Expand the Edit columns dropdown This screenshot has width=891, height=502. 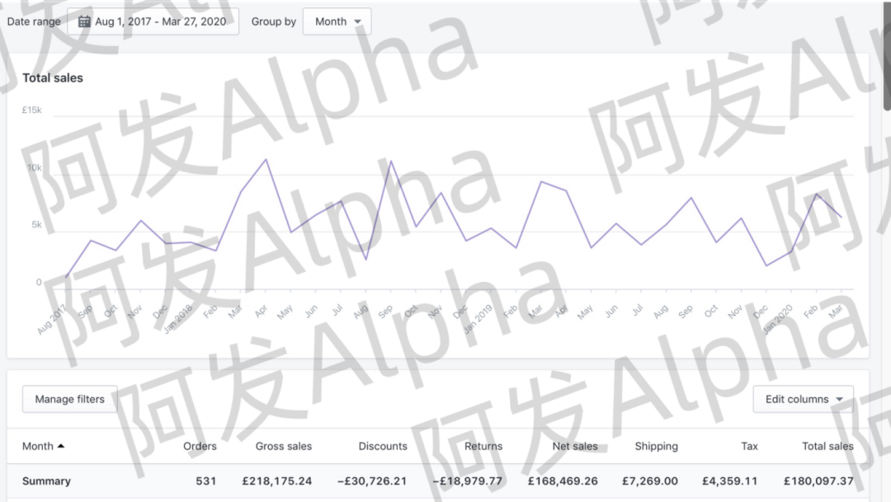(803, 399)
